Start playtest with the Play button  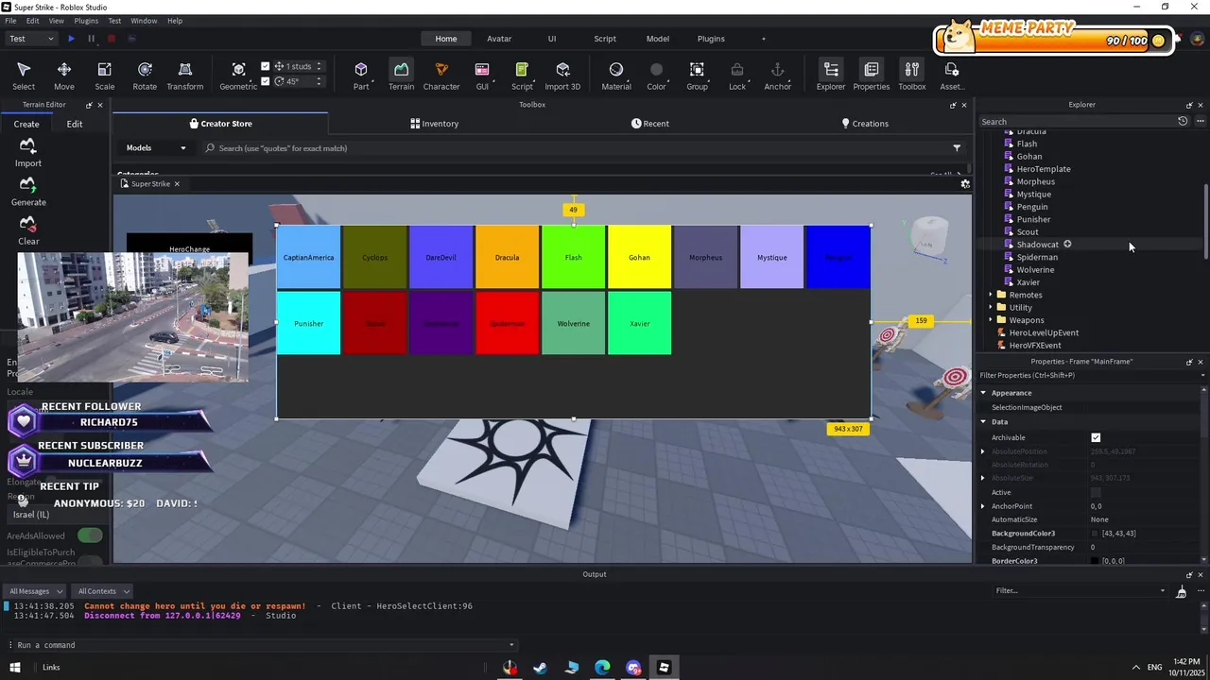click(x=71, y=39)
